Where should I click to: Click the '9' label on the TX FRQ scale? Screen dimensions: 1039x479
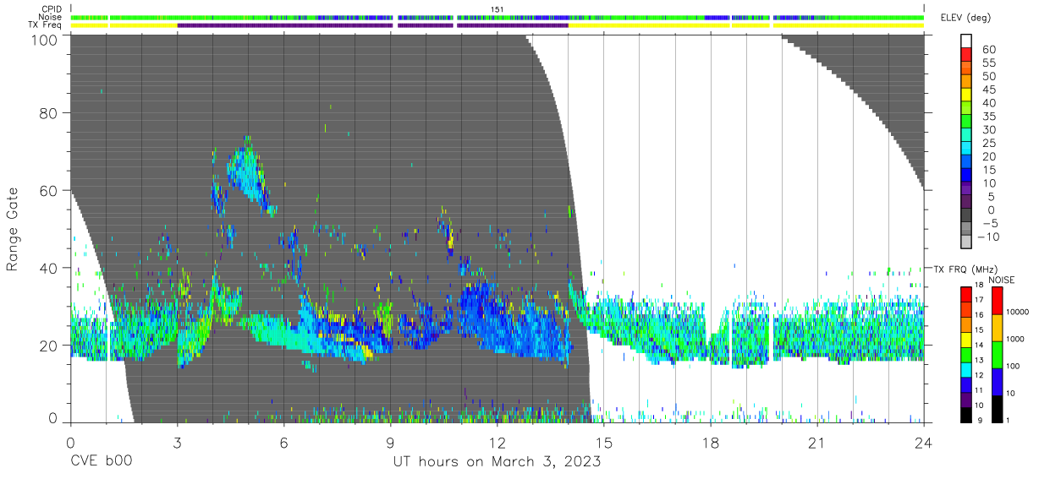click(x=978, y=422)
